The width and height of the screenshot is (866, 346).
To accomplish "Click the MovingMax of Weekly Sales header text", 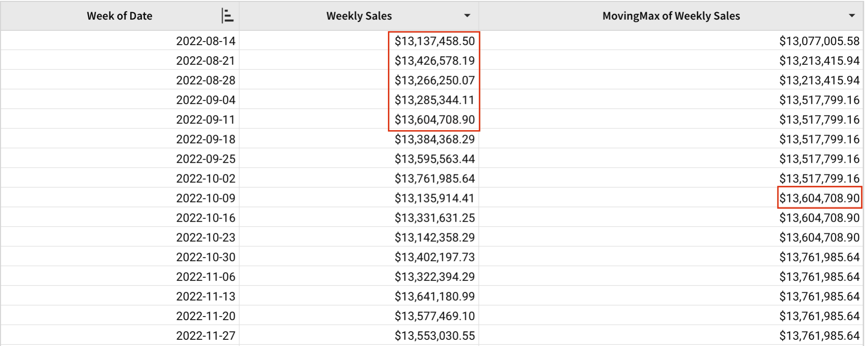I will [x=671, y=16].
